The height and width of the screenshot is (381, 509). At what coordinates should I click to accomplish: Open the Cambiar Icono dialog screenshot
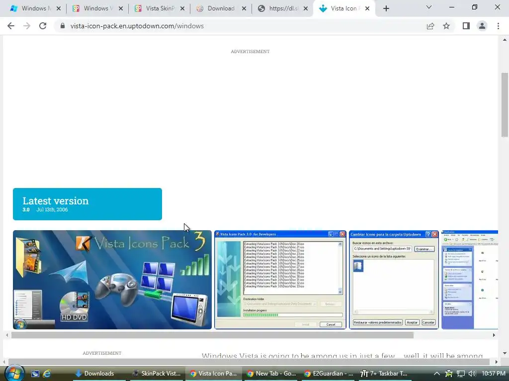coord(394,280)
